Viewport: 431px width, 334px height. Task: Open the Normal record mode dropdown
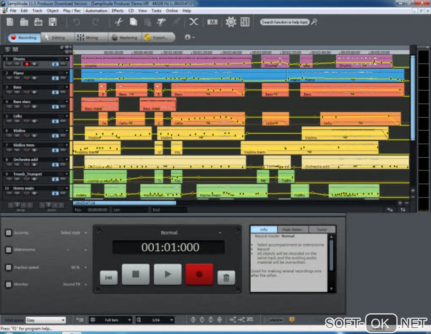pos(220,233)
